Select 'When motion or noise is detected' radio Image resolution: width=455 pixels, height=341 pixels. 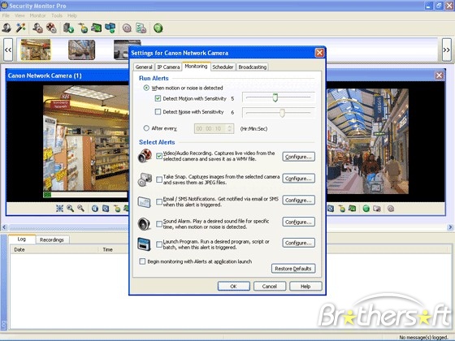point(146,88)
